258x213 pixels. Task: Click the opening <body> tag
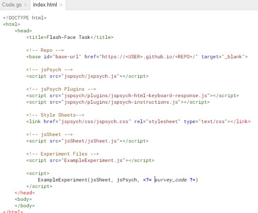23,199
